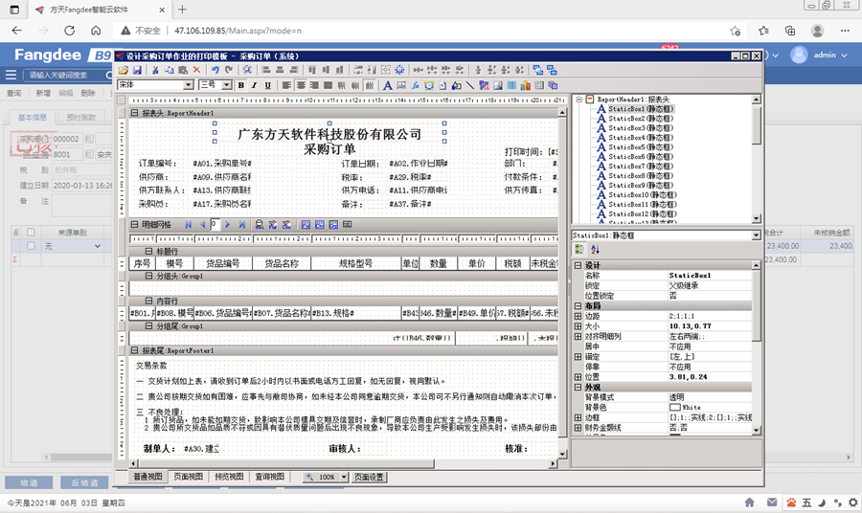This screenshot has width=862, height=513.
Task: Refresh the browser page
Action: 69,31
